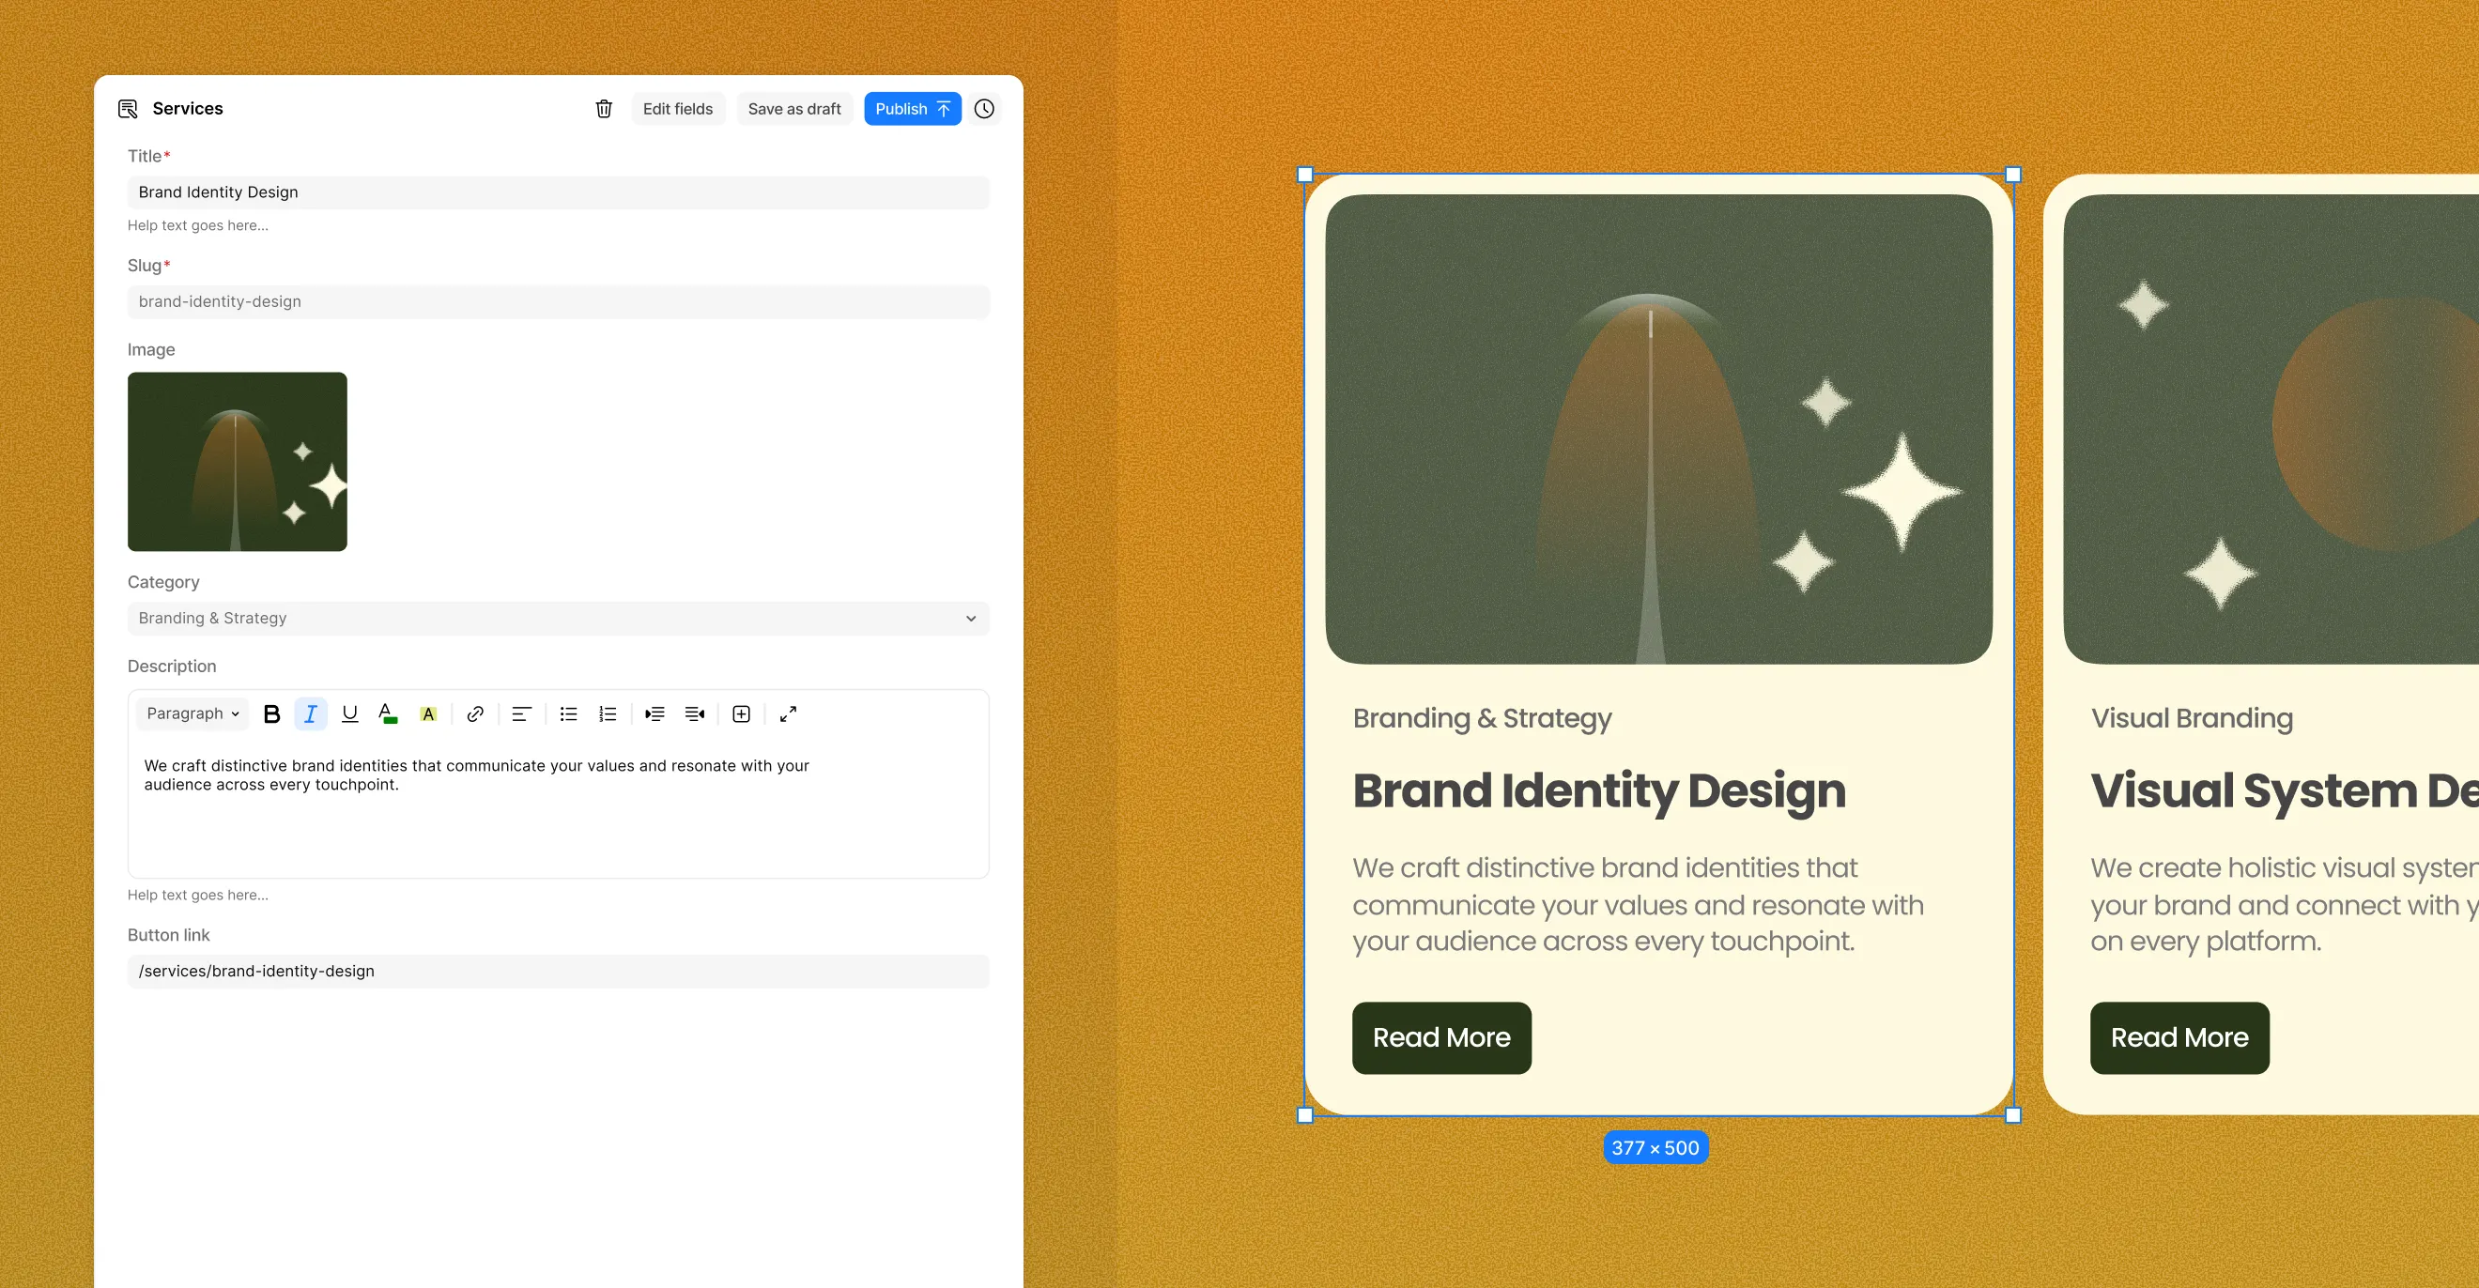Click Save as draft button

coord(793,109)
